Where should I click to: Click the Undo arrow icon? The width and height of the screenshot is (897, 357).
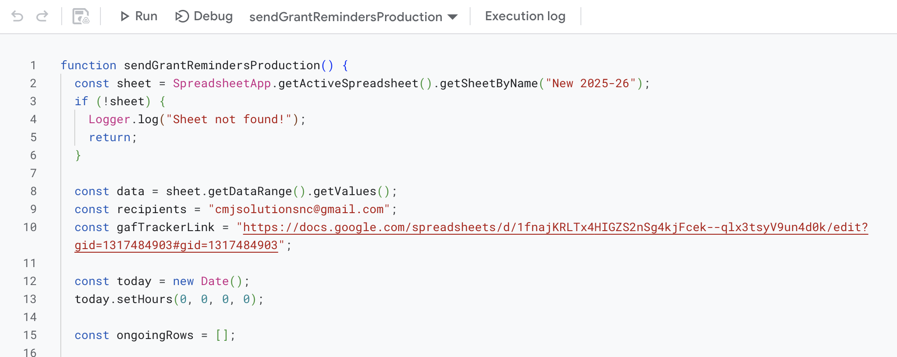(x=17, y=17)
